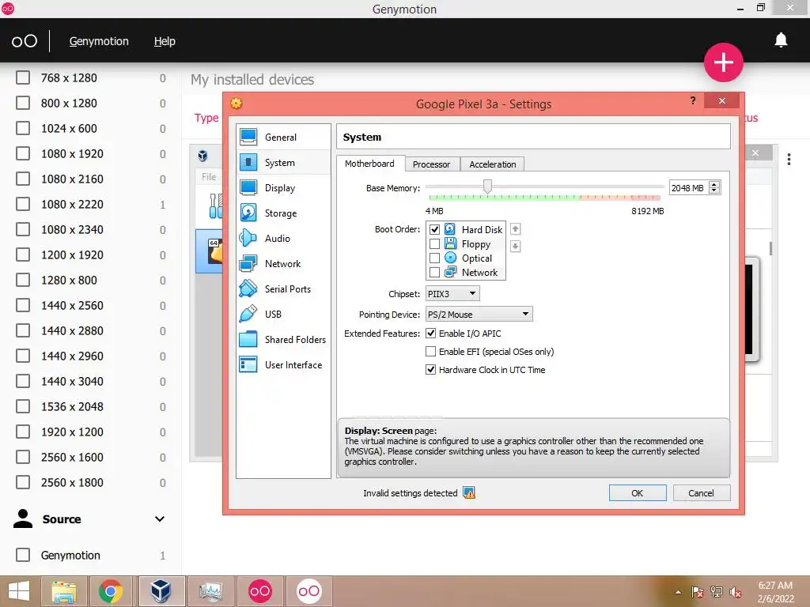The height and width of the screenshot is (607, 810).
Task: Open the User Interface settings category
Action: coord(282,365)
